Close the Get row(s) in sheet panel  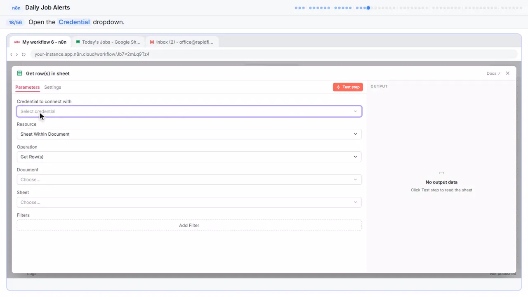coord(507,73)
